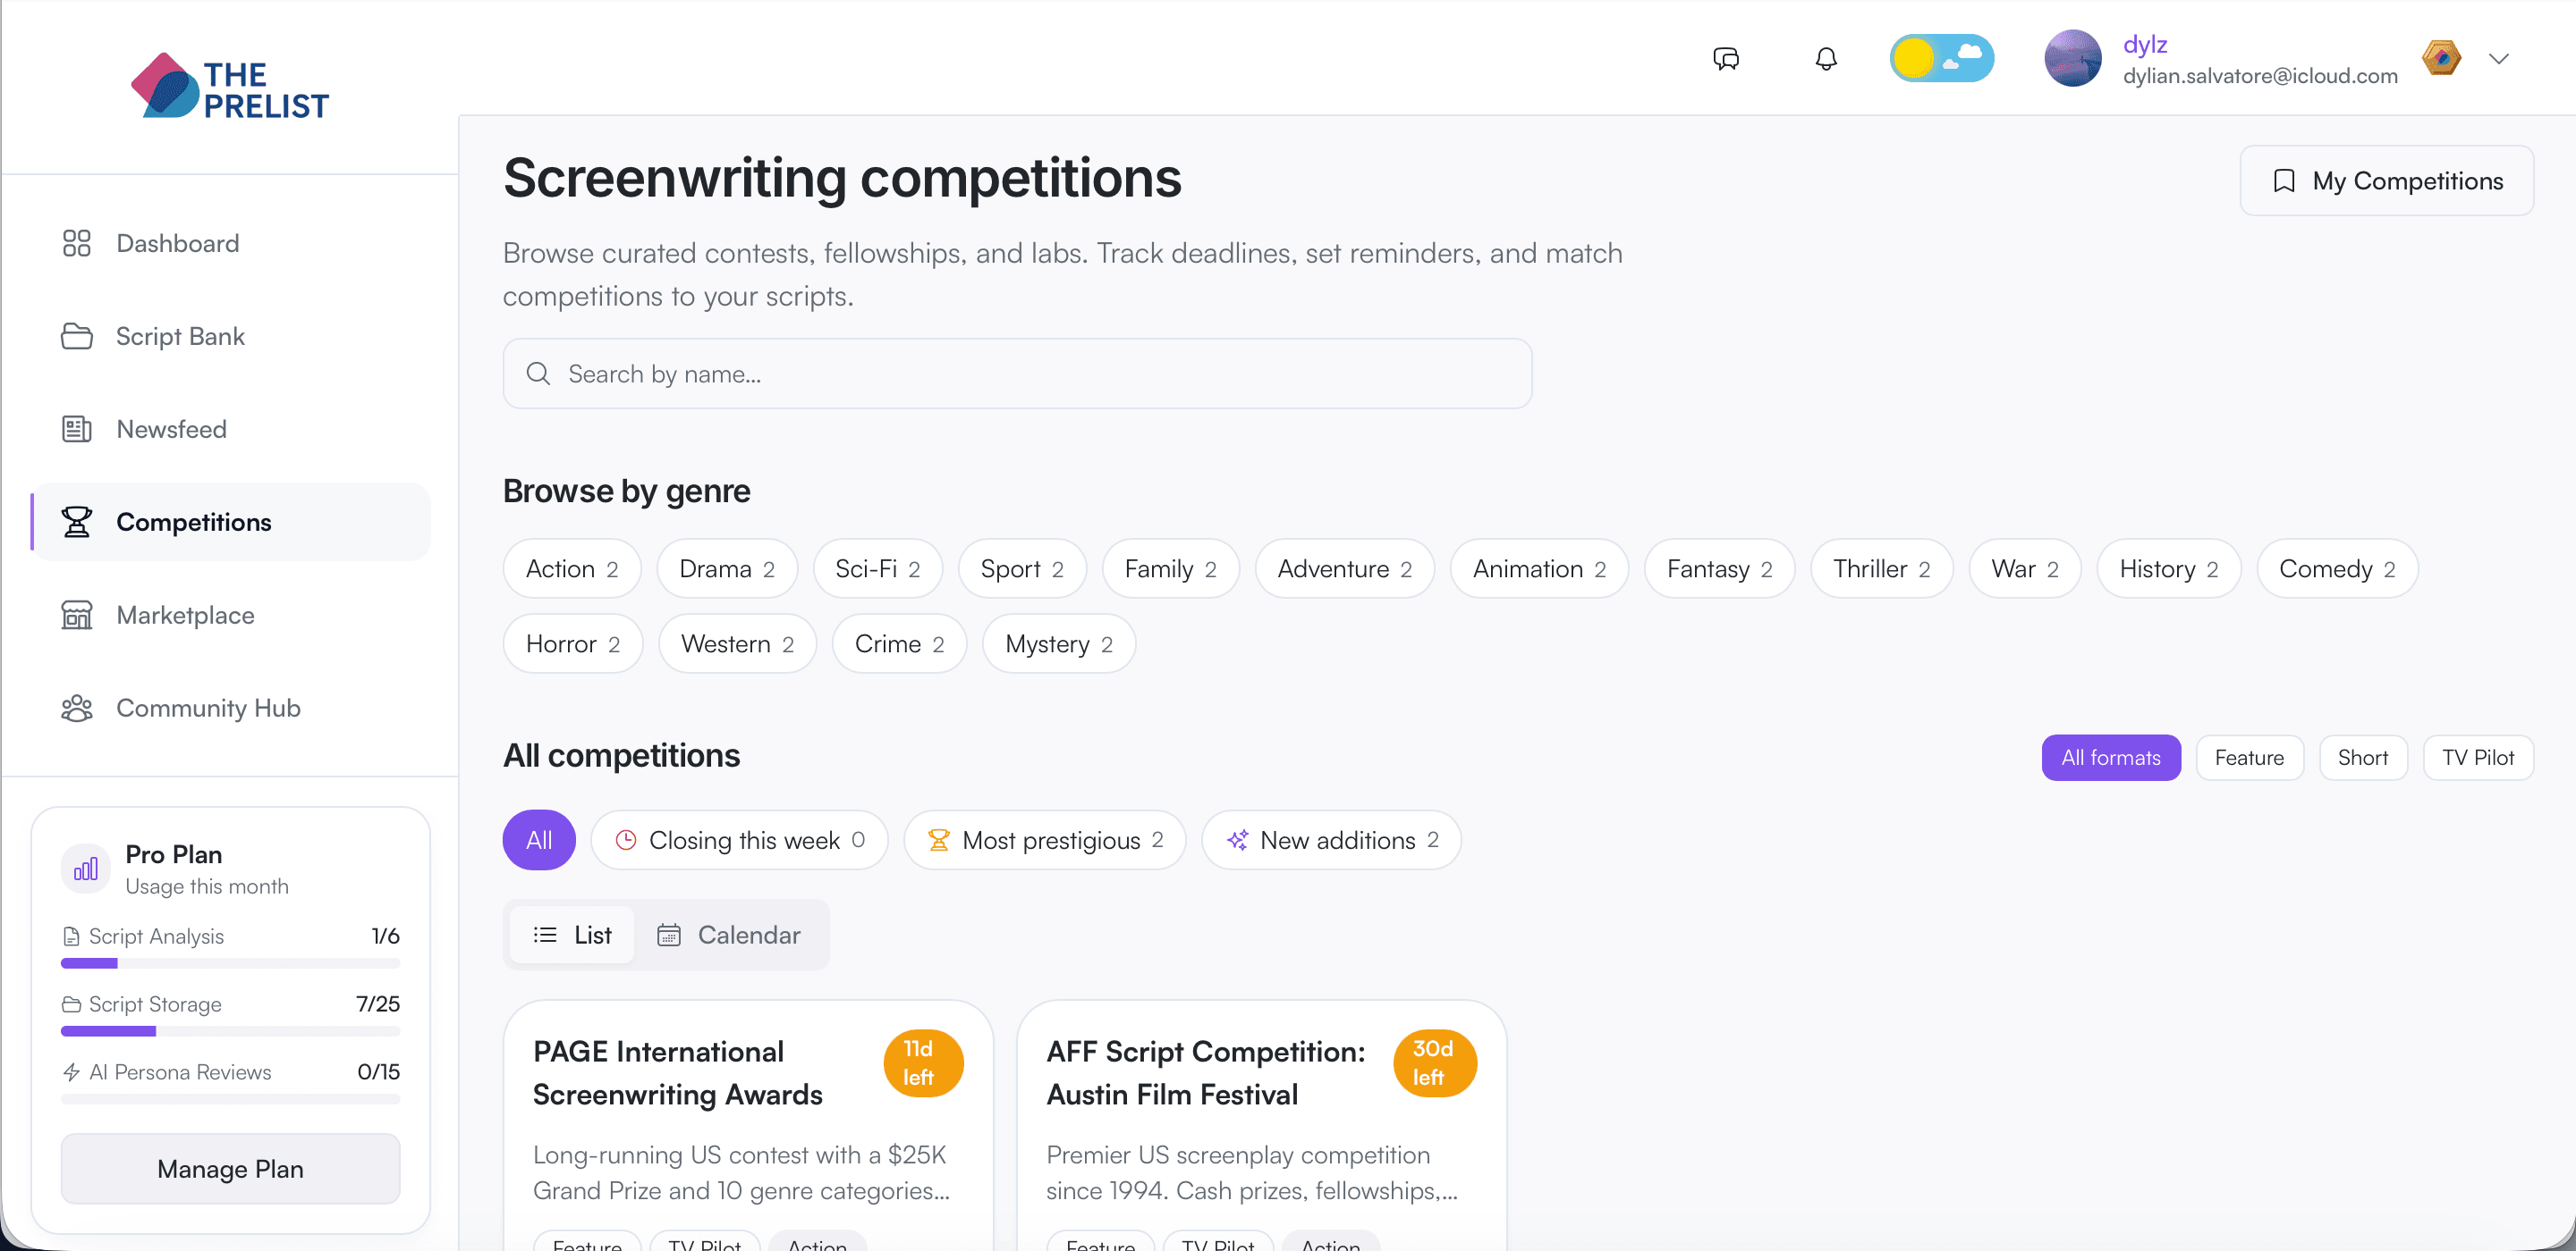Switch to List view

tap(572, 935)
